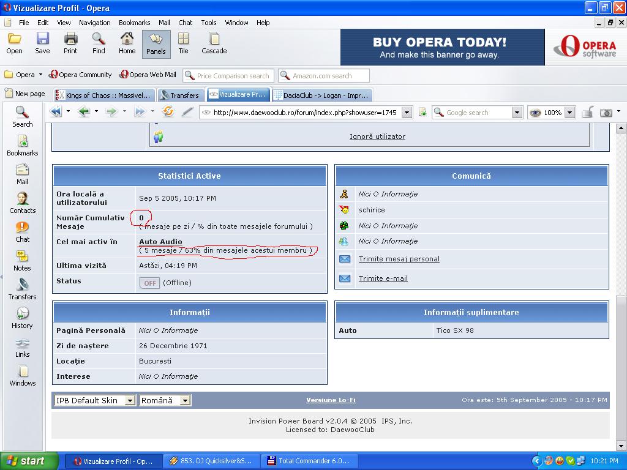Click the Back green arrow button
Viewport: 627px width, 470px height.
(x=84, y=111)
